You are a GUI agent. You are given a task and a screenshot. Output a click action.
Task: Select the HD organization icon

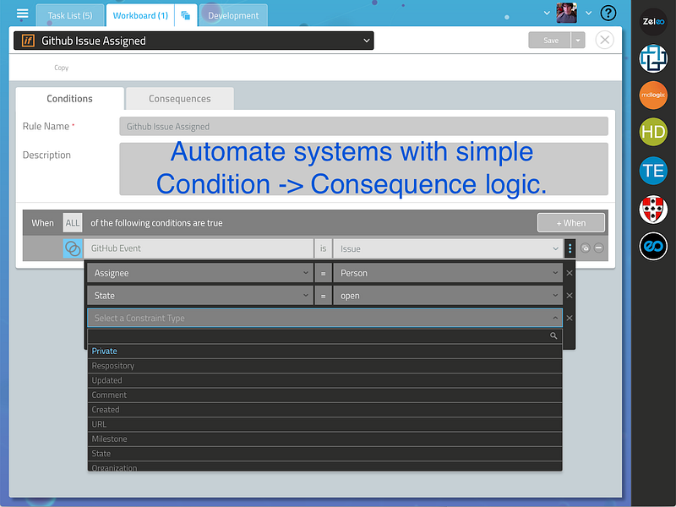click(x=653, y=132)
